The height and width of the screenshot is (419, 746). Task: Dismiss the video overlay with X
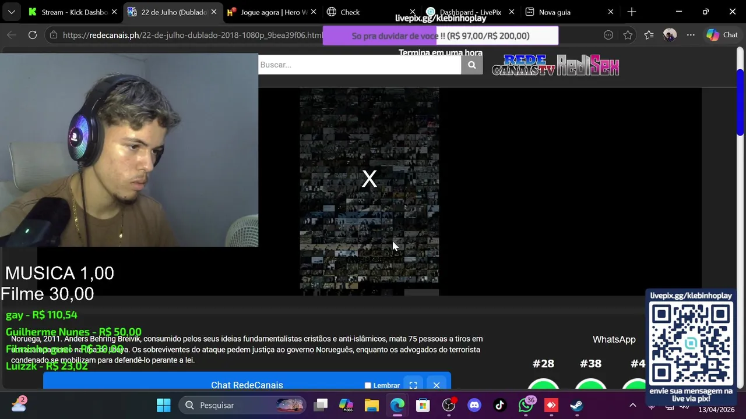(369, 179)
